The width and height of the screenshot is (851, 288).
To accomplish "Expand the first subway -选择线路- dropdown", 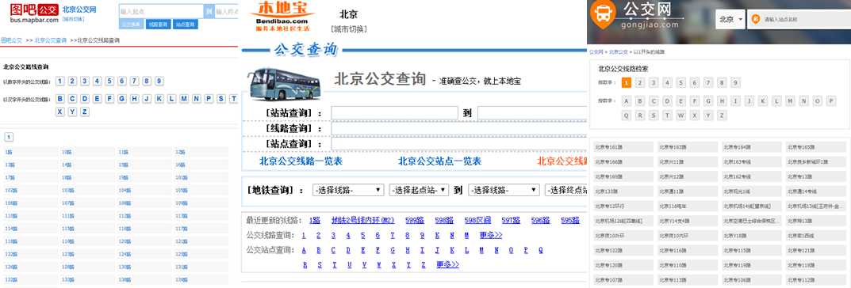I will coord(348,190).
